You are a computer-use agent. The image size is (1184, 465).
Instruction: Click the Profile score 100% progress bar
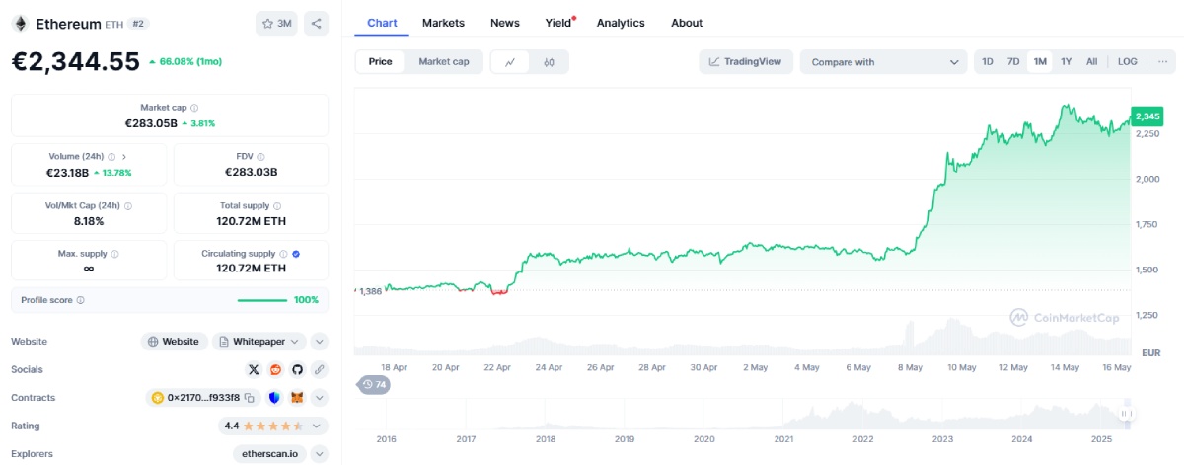click(262, 300)
